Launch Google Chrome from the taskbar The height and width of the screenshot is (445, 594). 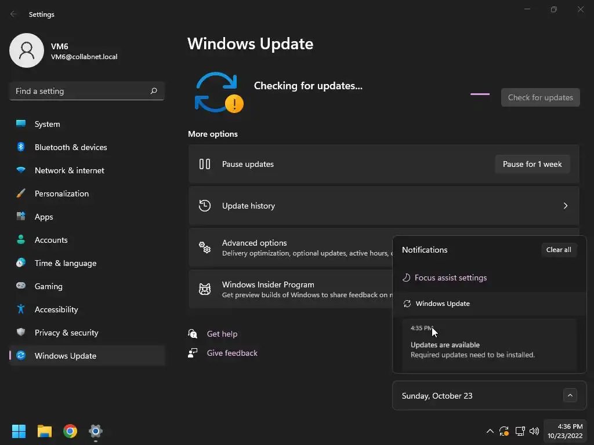click(x=70, y=431)
